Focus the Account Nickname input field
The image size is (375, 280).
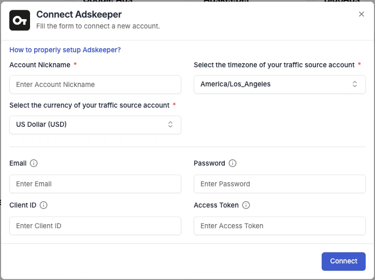[x=95, y=84]
